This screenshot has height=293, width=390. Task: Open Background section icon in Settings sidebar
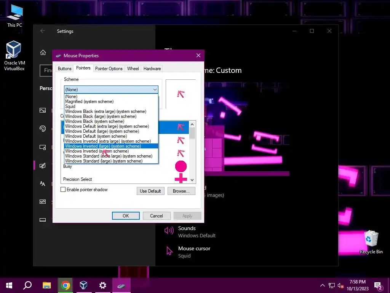(43, 110)
